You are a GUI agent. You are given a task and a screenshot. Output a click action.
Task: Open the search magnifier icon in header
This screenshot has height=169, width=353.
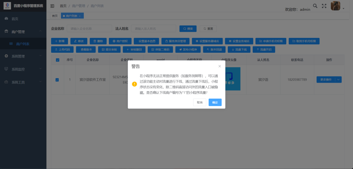click(315, 6)
